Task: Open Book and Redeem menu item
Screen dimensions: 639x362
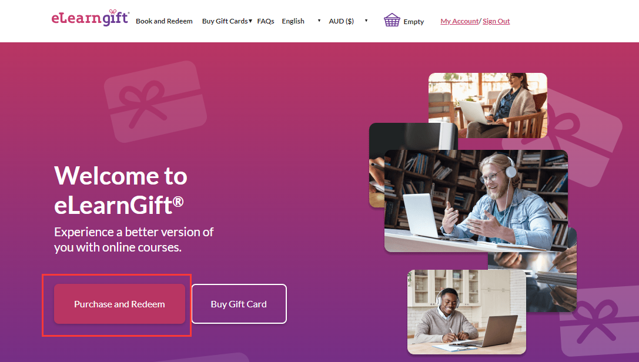Action: 164,21
